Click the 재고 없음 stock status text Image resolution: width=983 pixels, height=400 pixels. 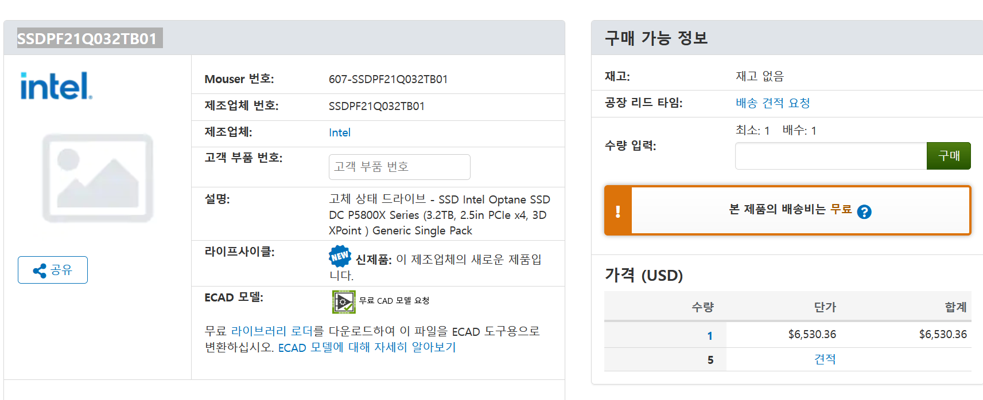[760, 76]
